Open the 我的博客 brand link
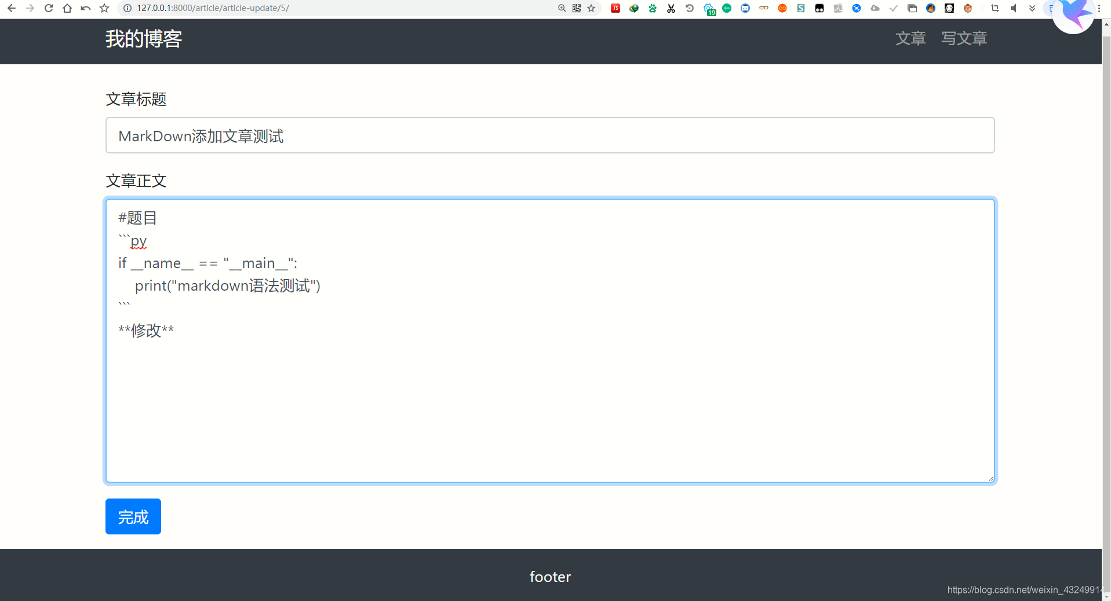 click(x=144, y=39)
